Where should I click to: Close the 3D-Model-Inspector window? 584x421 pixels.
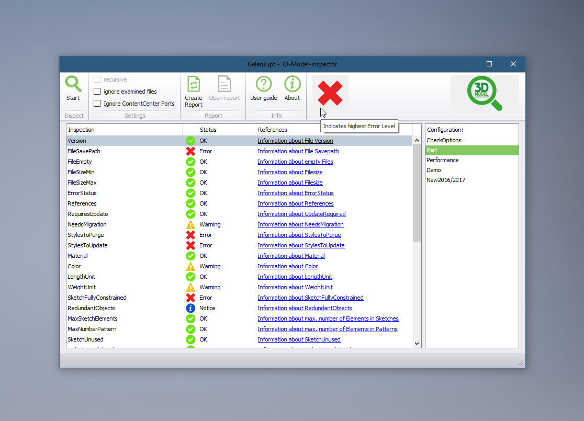coord(513,64)
